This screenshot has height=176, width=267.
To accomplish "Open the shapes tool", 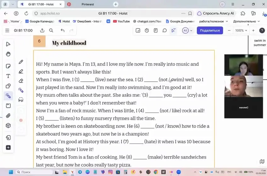I will [x=8, y=86].
